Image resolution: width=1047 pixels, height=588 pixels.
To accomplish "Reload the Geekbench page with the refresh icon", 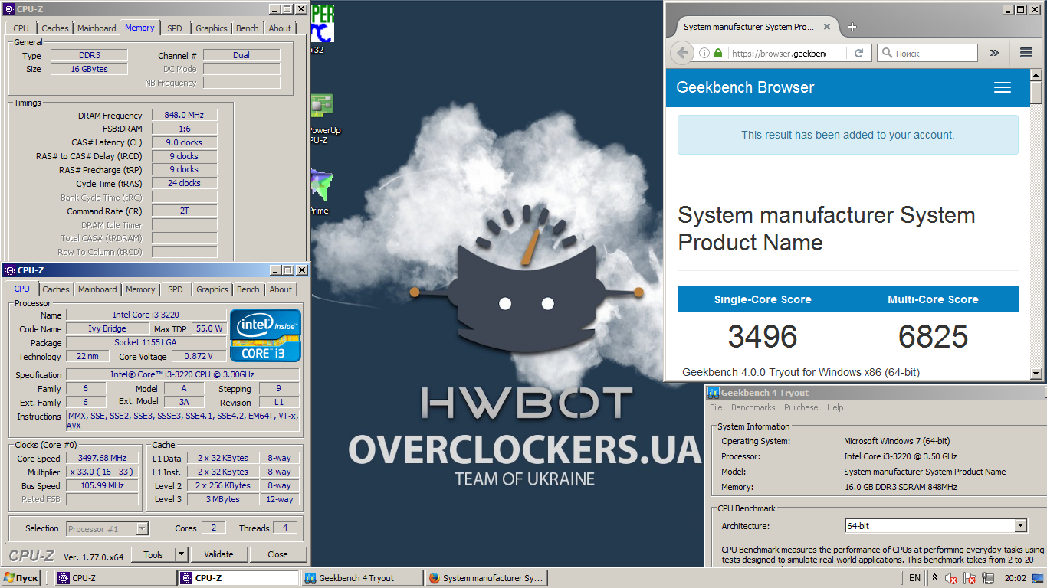I will [x=858, y=53].
